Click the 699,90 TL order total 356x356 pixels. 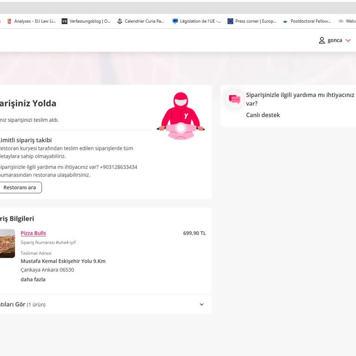pos(194,233)
